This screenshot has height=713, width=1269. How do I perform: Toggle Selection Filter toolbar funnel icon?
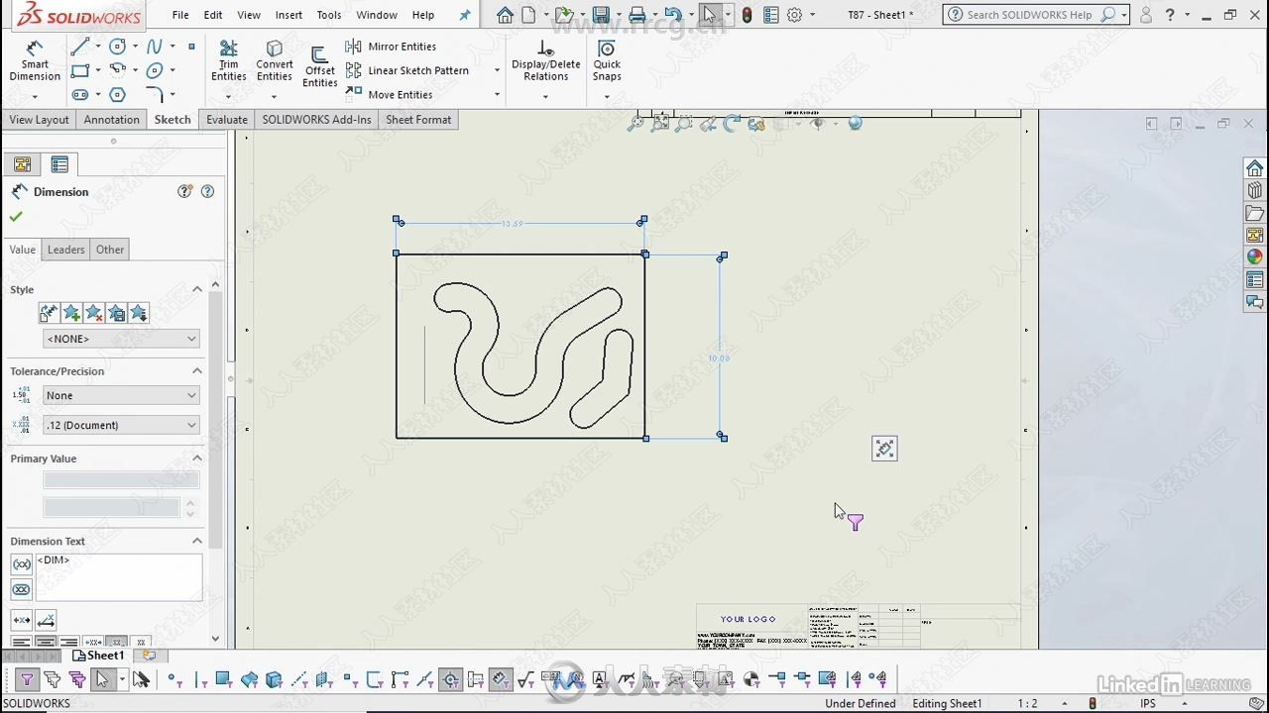[27, 679]
